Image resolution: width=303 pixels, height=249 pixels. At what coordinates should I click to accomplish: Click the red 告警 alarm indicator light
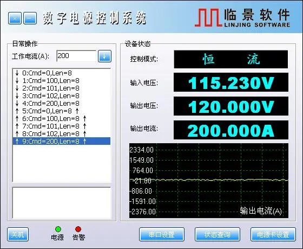pos(78,229)
